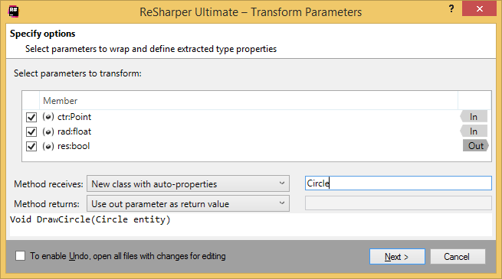Uncheck the ctr:Point parameter checkbox
502x279 pixels.
pyautogui.click(x=31, y=117)
